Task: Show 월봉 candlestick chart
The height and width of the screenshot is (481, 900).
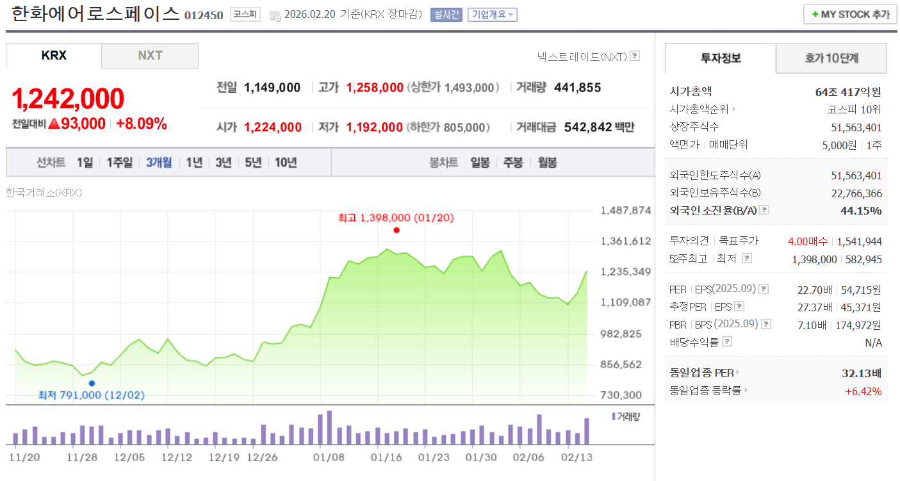Action: coord(547,163)
